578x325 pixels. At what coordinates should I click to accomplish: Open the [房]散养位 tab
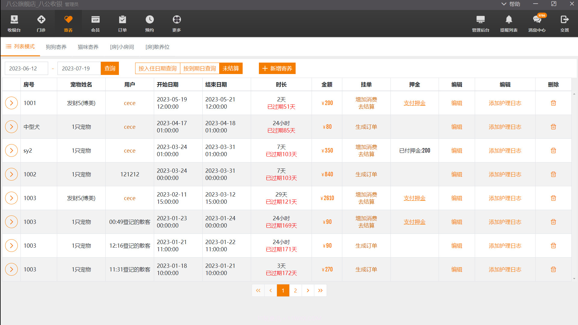pos(157,47)
